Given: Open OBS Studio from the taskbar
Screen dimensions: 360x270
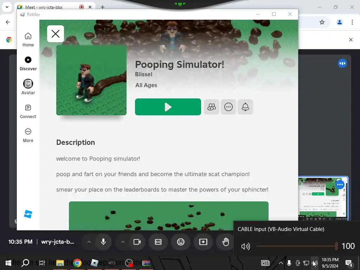Looking at the screenshot, I should [x=129, y=263].
